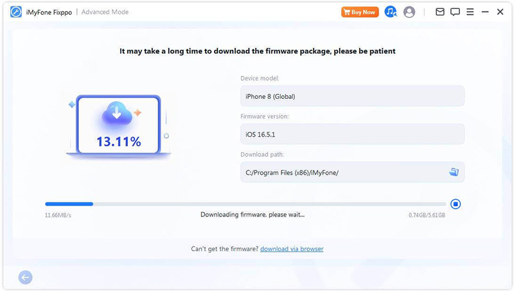Click the iMyFone Fixppo logo icon
Image resolution: width=514 pixels, height=291 pixels.
click(x=15, y=12)
